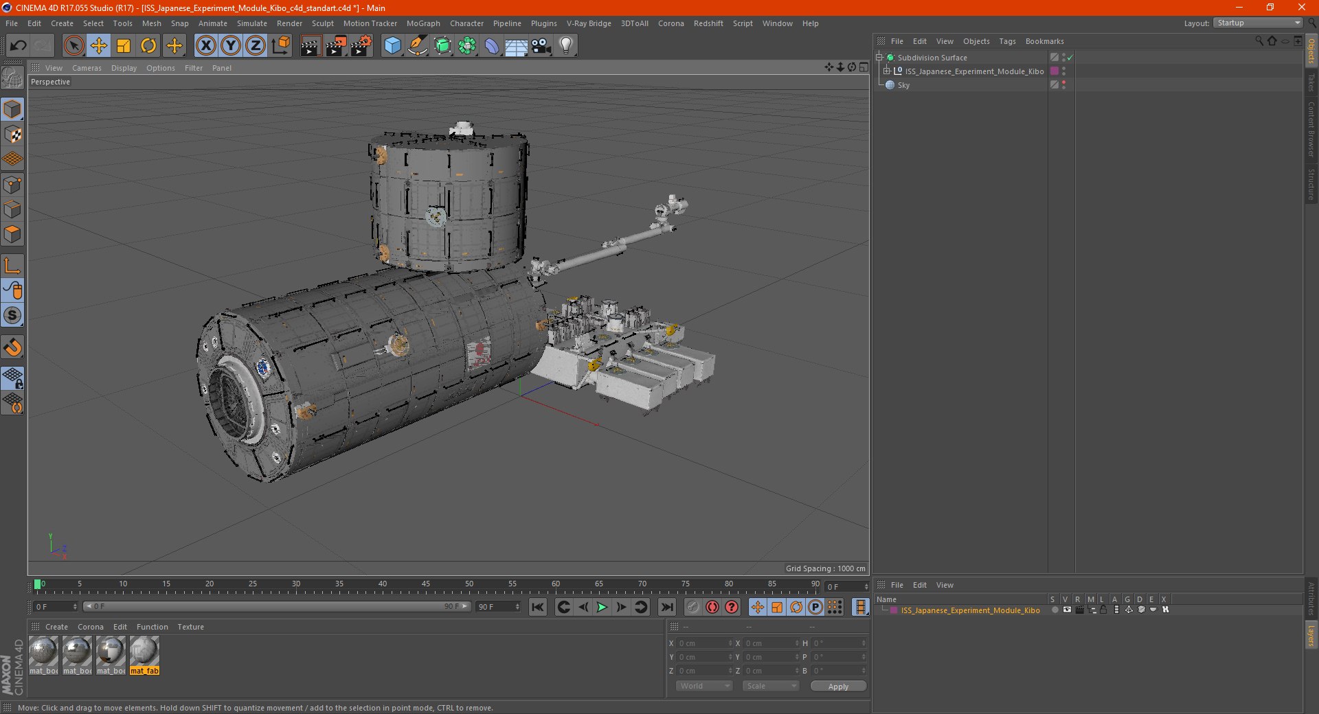Click the Render to Picture Viewer icon
The width and height of the screenshot is (1319, 714).
tap(336, 46)
